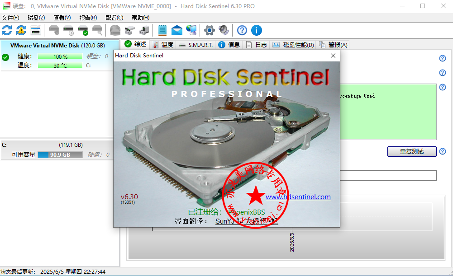Click the speaker sound icon in toolbar
Image resolution: width=453 pixels, height=276 pixels.
(x=224, y=30)
